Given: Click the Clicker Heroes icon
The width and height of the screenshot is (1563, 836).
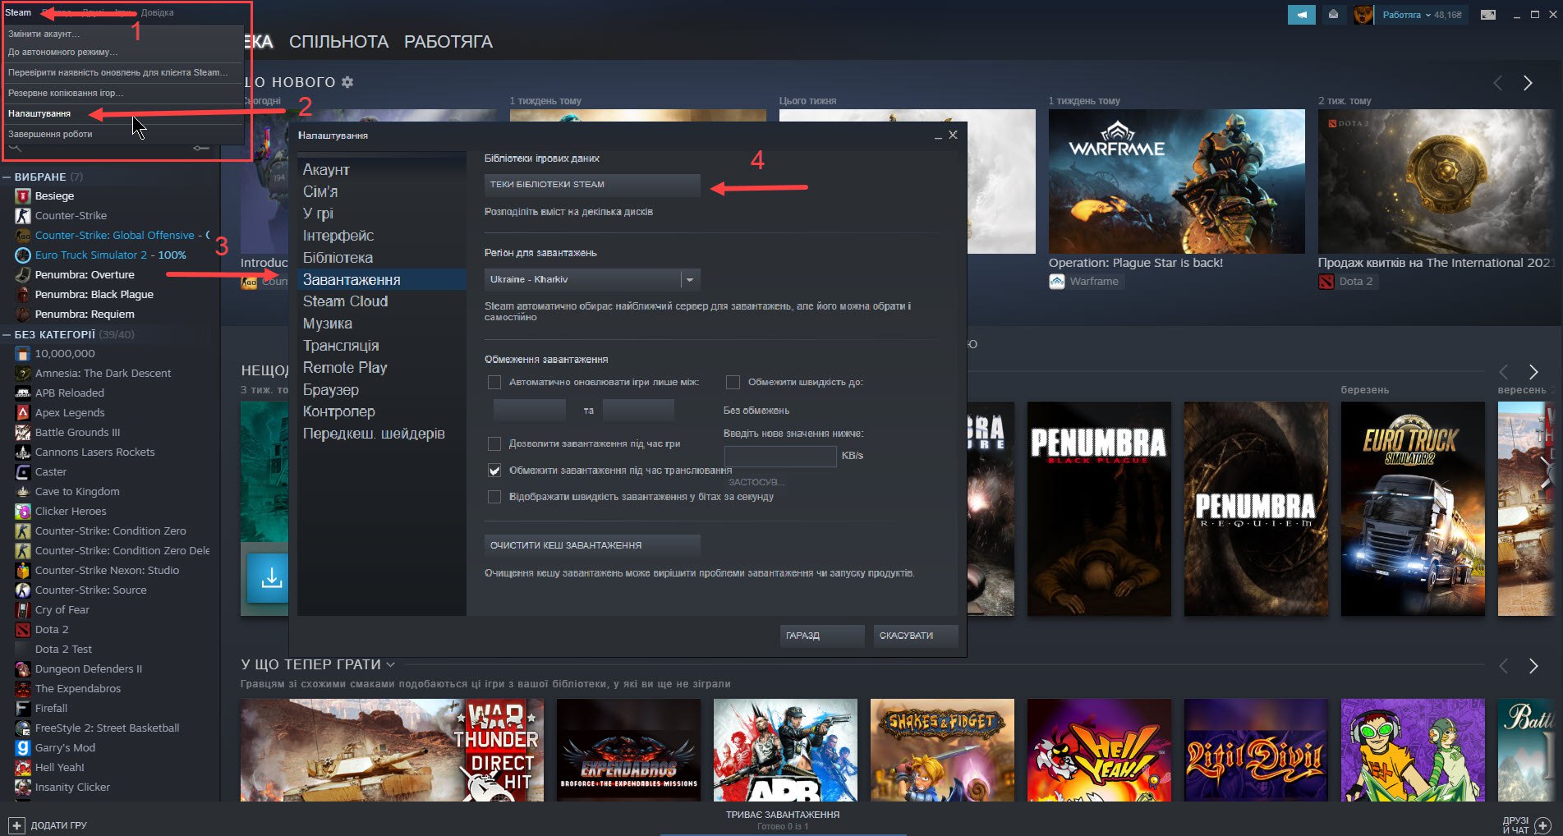Looking at the screenshot, I should pos(23,511).
